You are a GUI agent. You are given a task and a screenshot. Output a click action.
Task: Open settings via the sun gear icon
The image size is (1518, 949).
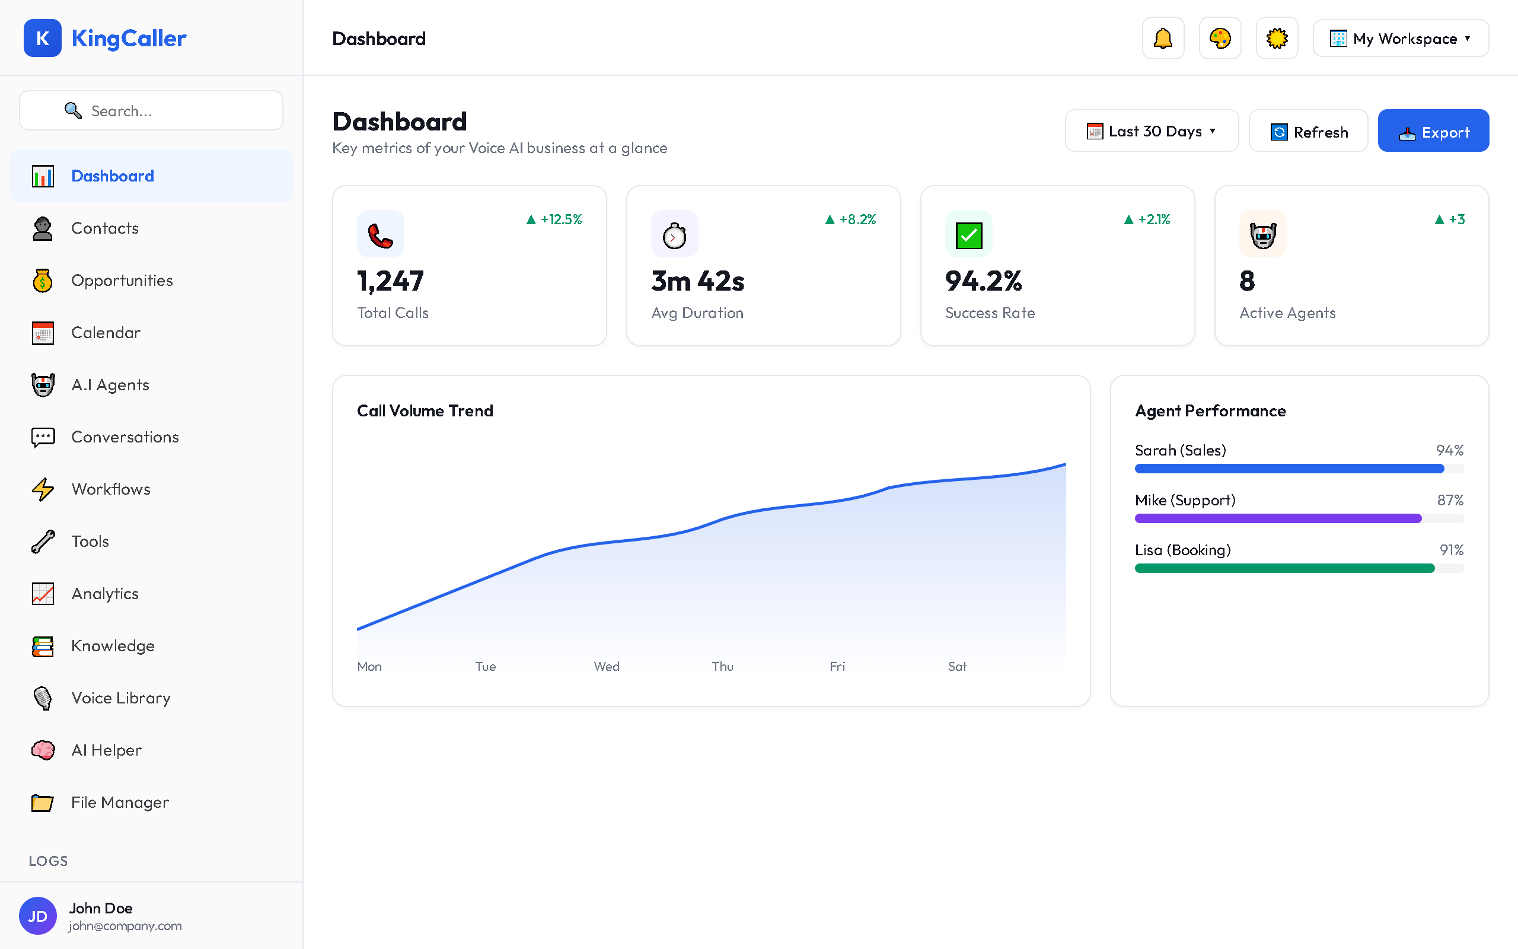pyautogui.click(x=1277, y=37)
